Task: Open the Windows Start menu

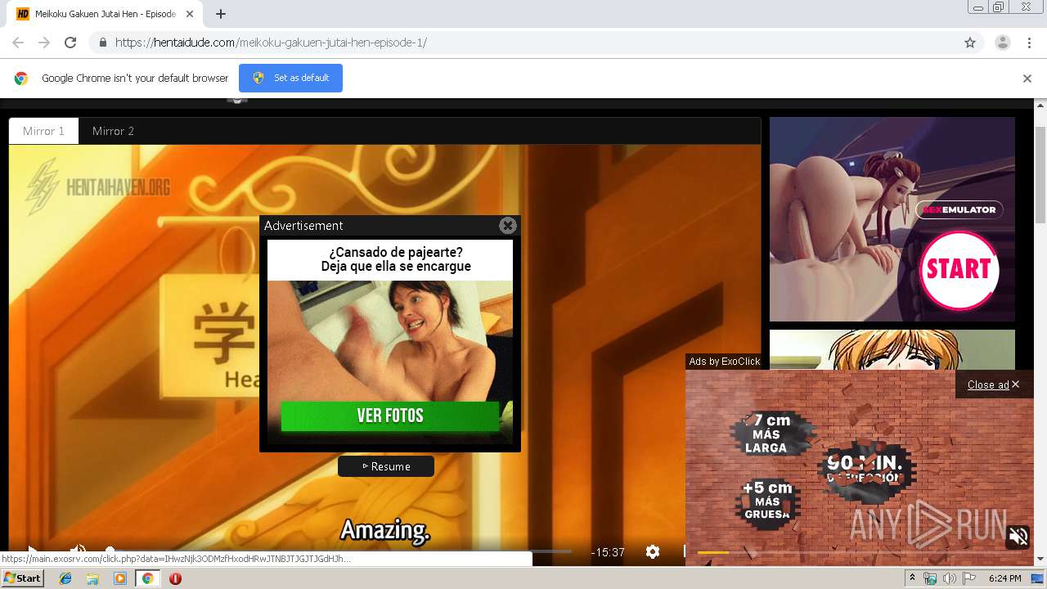Action: tap(22, 578)
